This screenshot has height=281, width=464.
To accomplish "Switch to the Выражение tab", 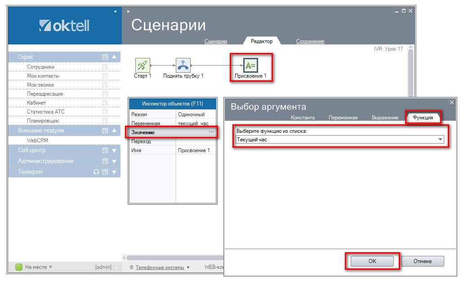I will coord(384,118).
